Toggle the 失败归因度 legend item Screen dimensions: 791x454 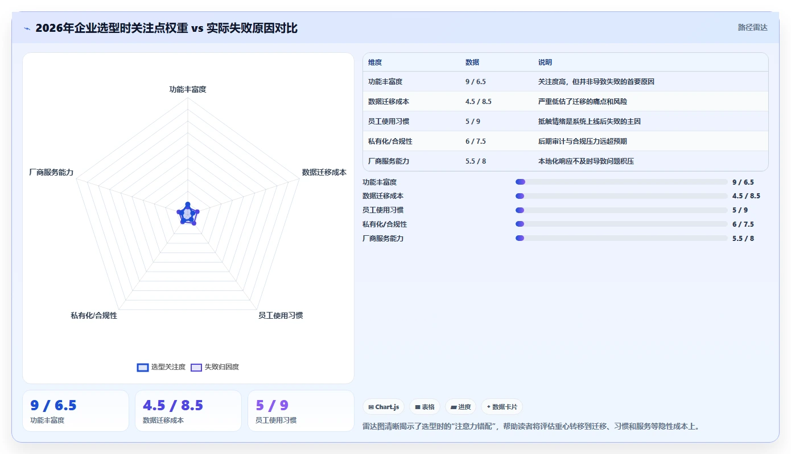215,367
